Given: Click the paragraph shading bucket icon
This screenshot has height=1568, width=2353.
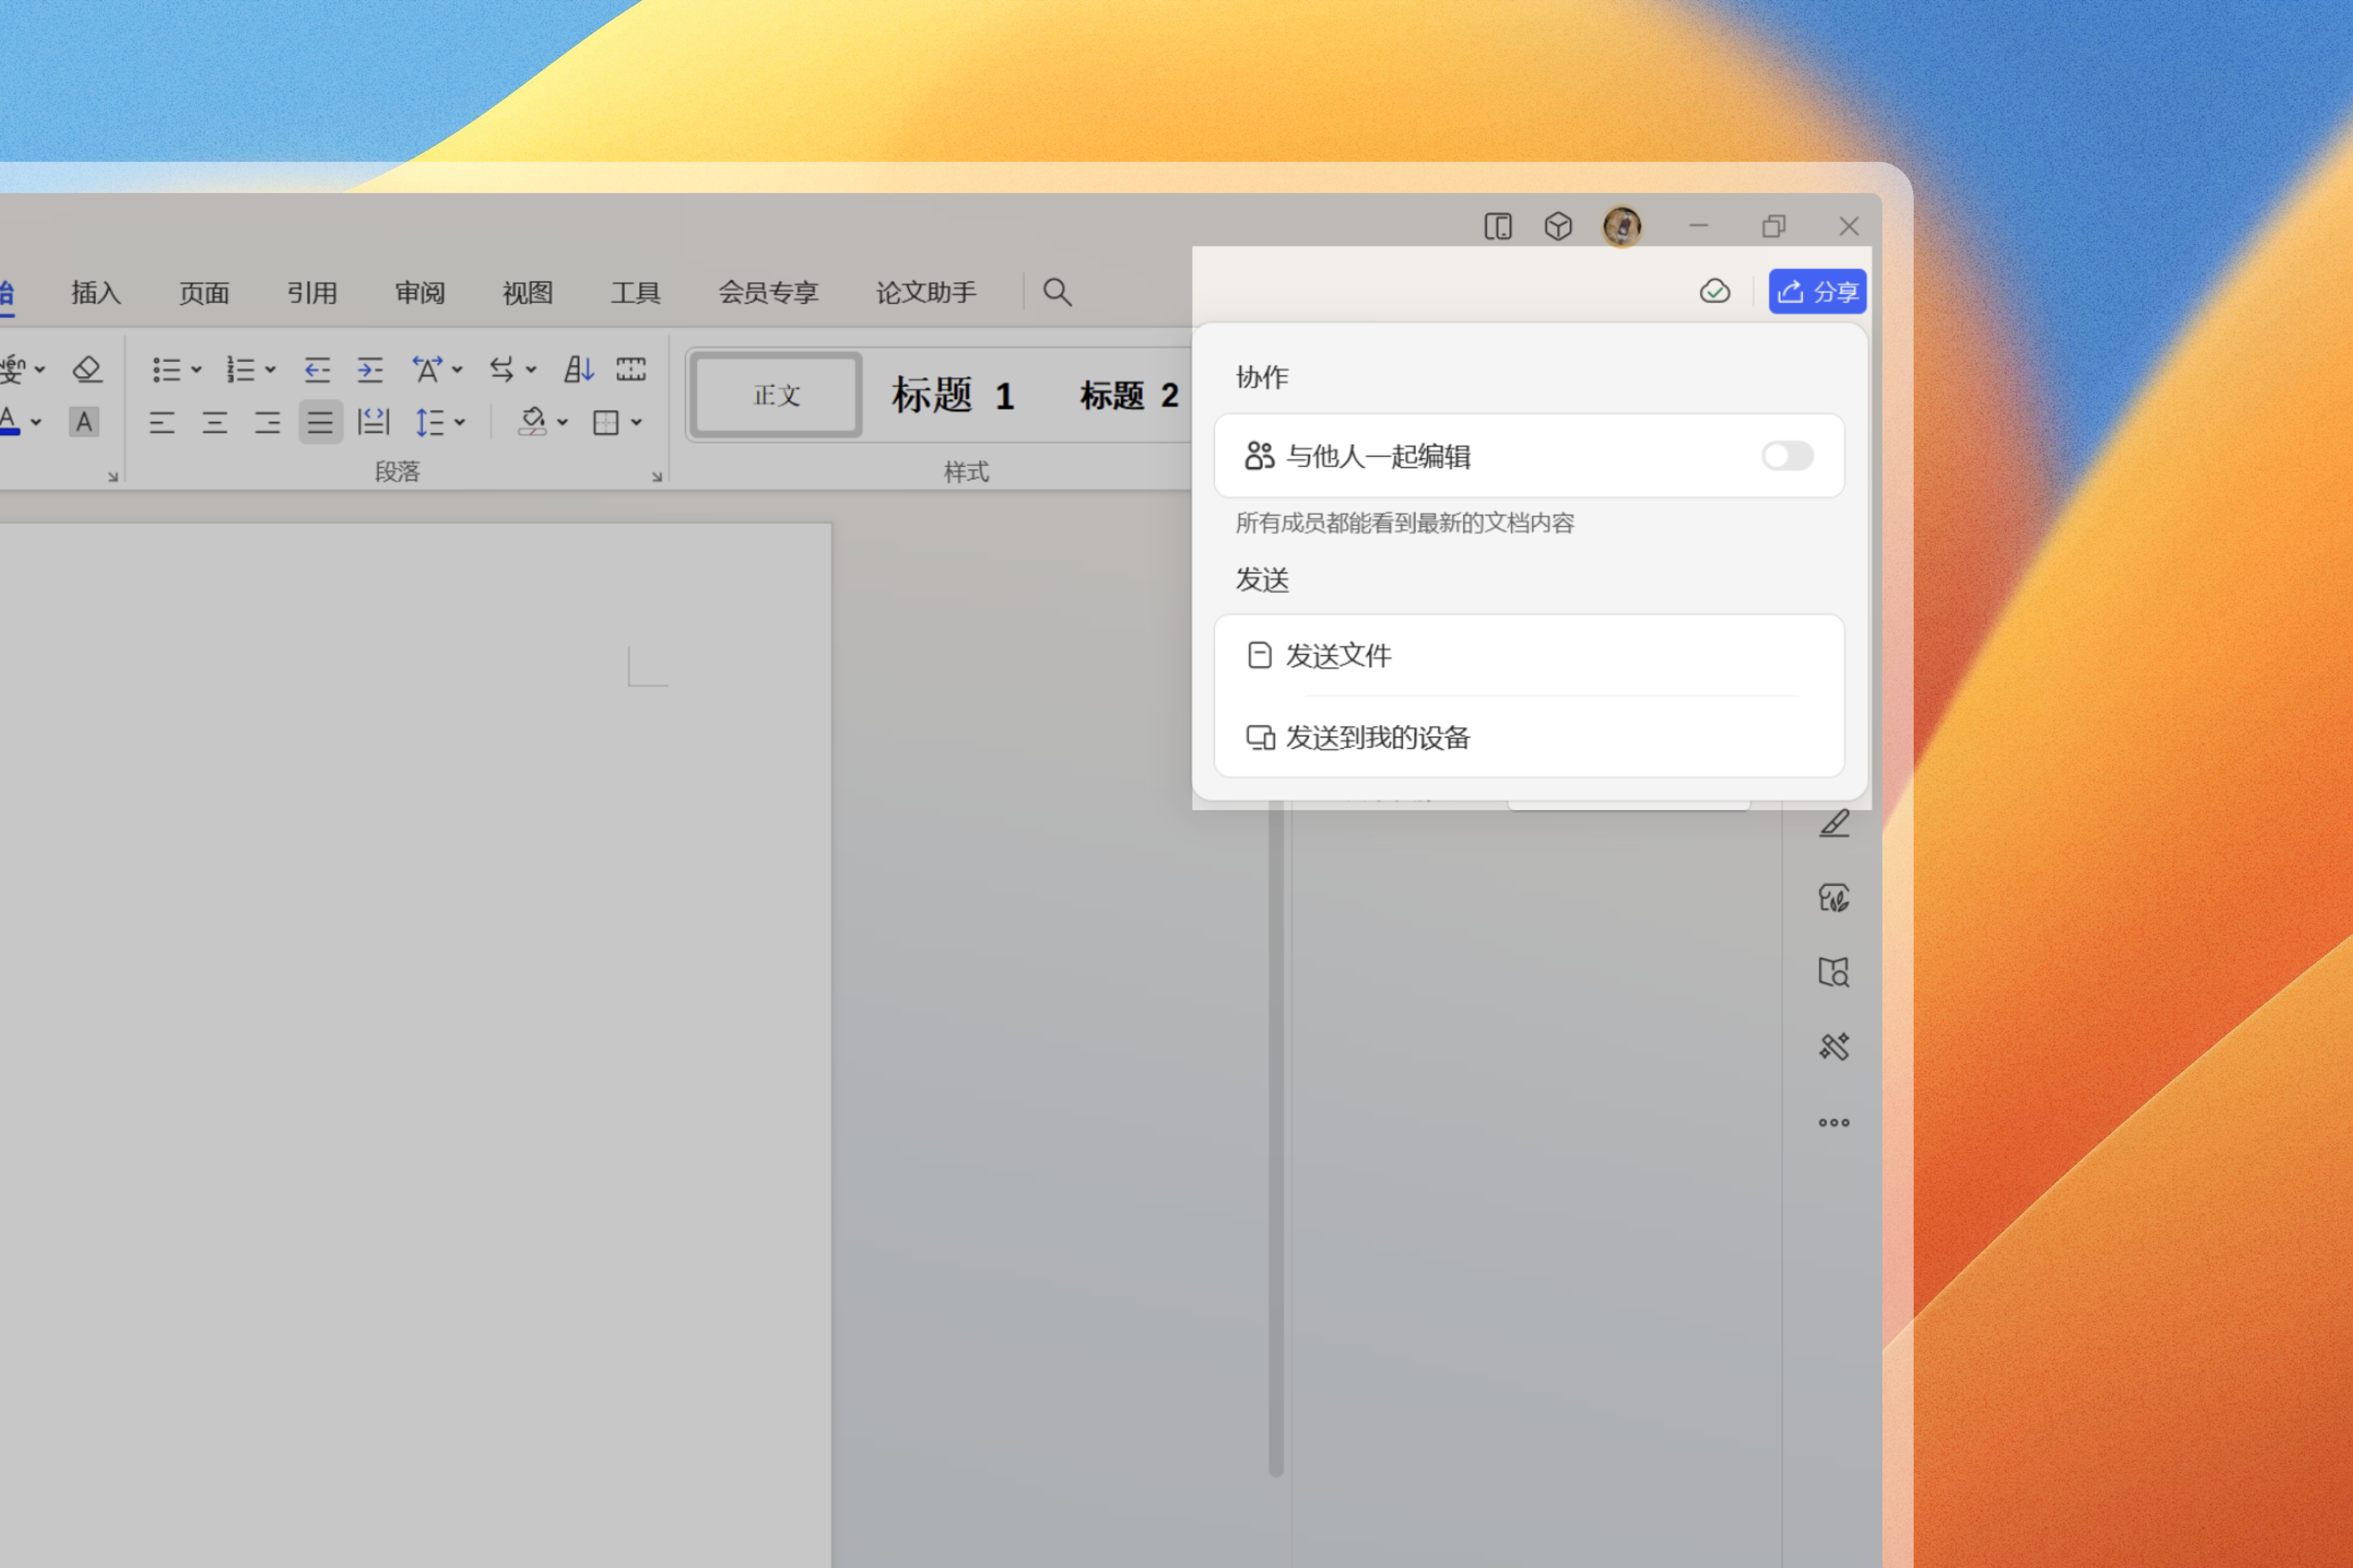Looking at the screenshot, I should pyautogui.click(x=531, y=422).
